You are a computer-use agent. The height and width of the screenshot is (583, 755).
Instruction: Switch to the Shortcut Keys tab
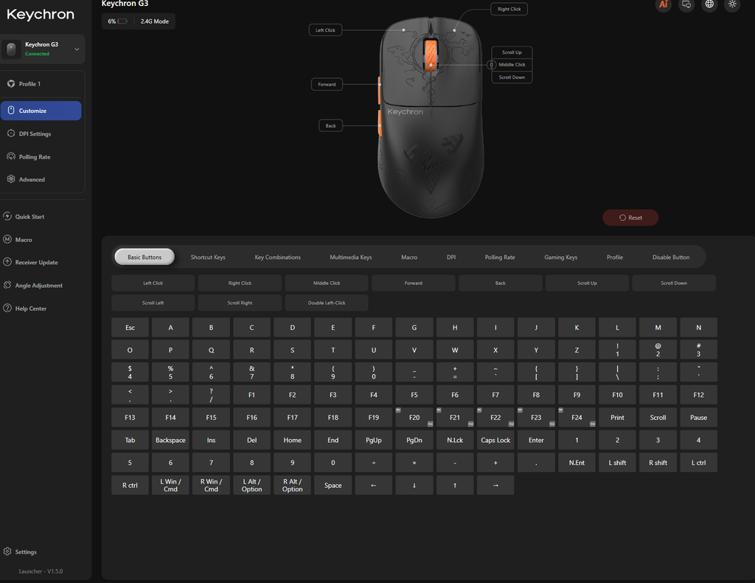(x=208, y=258)
